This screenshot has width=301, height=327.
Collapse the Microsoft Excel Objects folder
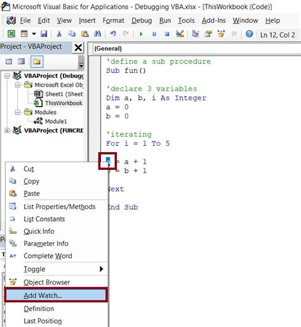click(x=18, y=85)
